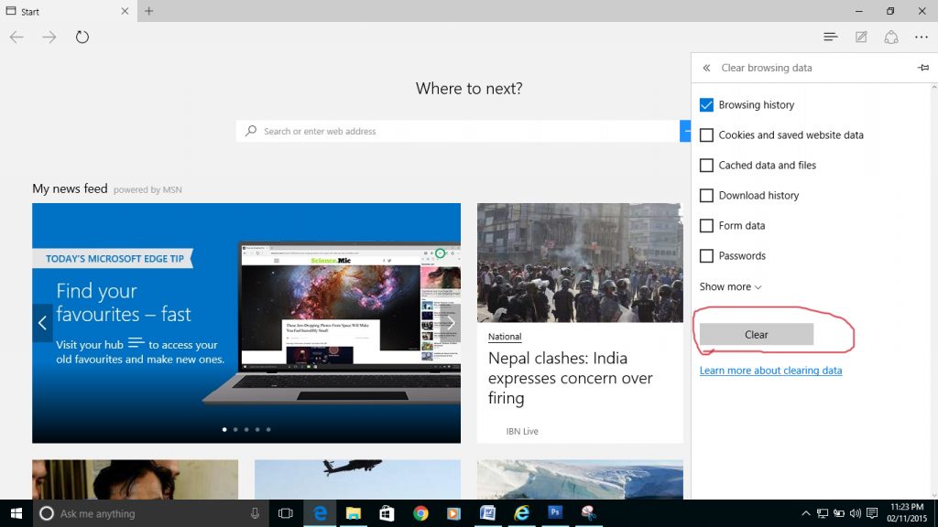Screen dimensions: 938x527
Task: Open Photoshop from taskbar
Action: [555, 513]
